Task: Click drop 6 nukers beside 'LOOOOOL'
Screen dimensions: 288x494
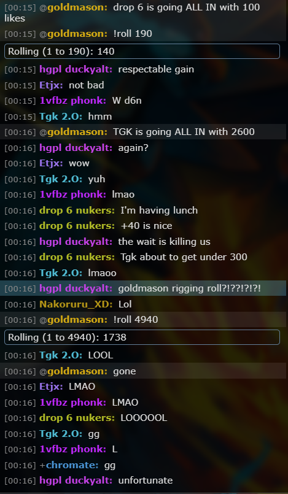Action: coord(77,418)
